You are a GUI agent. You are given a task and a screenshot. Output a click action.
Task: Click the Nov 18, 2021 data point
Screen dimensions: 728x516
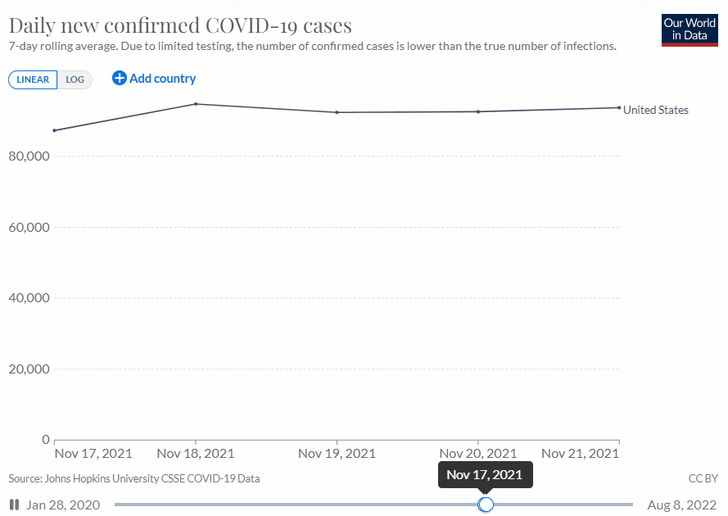(x=196, y=104)
